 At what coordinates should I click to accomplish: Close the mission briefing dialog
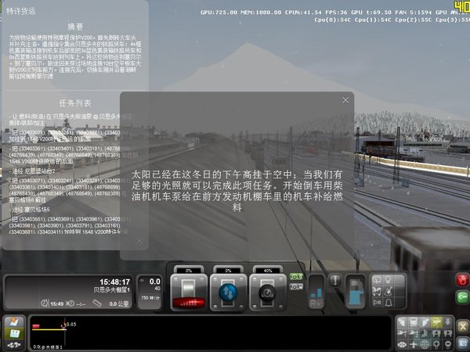(x=345, y=100)
